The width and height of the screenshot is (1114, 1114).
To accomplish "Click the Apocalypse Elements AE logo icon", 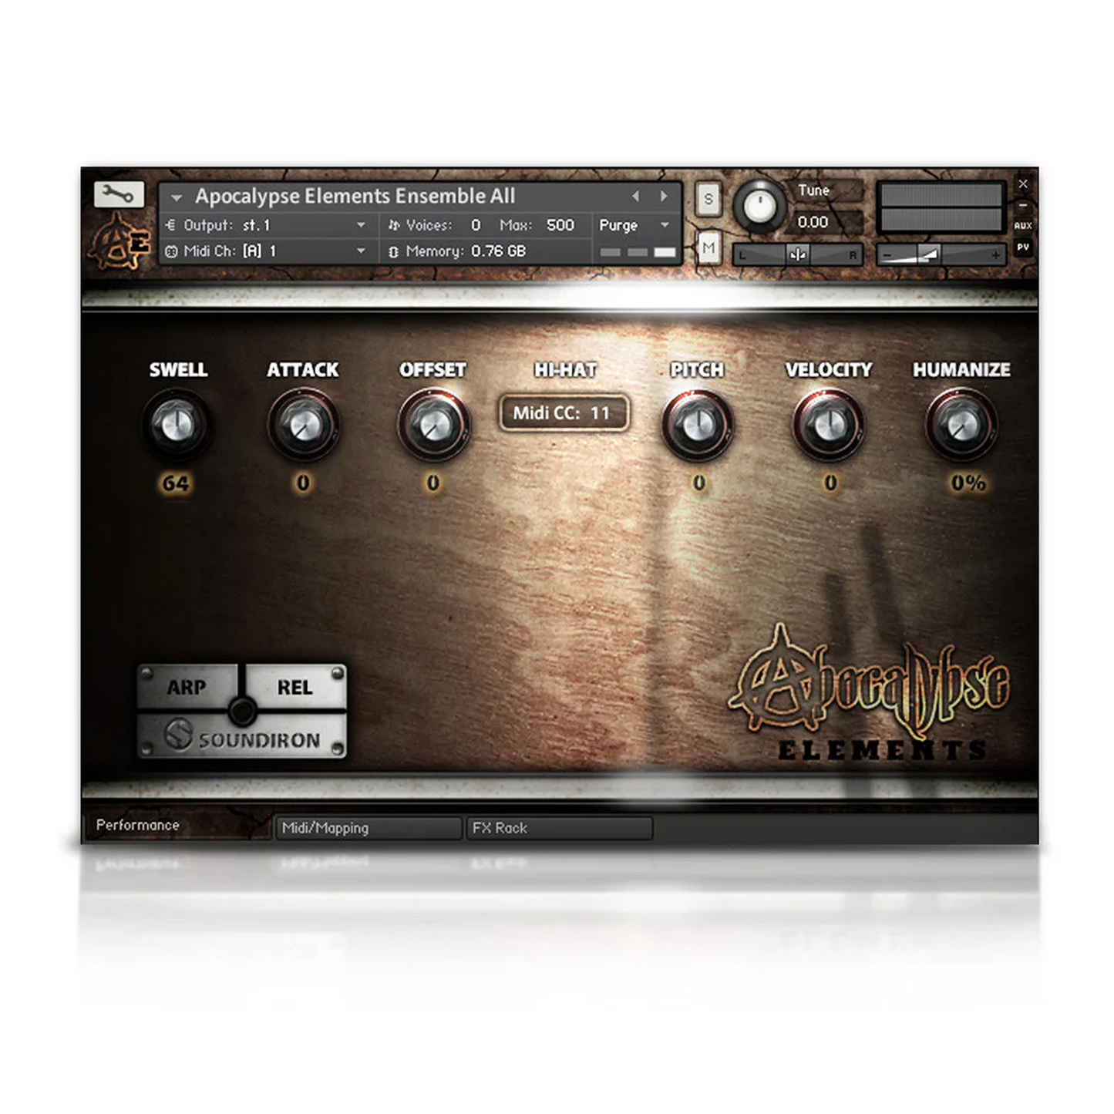I will pos(119,242).
